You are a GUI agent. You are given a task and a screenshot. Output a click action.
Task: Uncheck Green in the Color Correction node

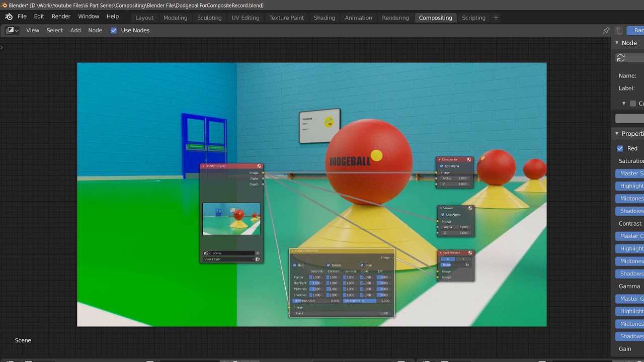coord(329,265)
